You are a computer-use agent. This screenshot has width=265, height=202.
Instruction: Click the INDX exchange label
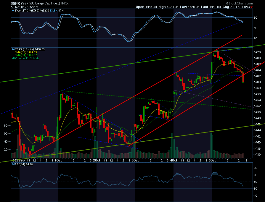65,3
